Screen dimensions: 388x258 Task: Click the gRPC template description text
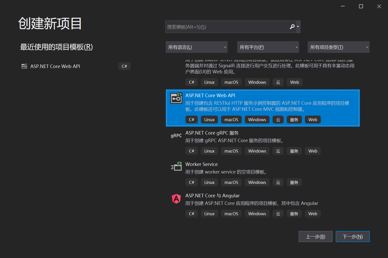[234, 140]
